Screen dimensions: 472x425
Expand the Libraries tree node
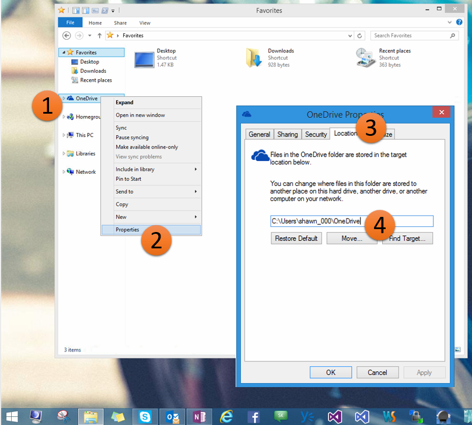[64, 153]
